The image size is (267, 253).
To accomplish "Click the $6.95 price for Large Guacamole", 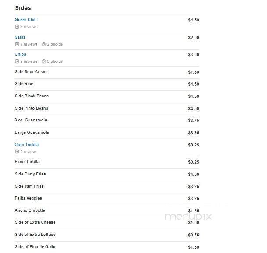I will pos(193,132).
